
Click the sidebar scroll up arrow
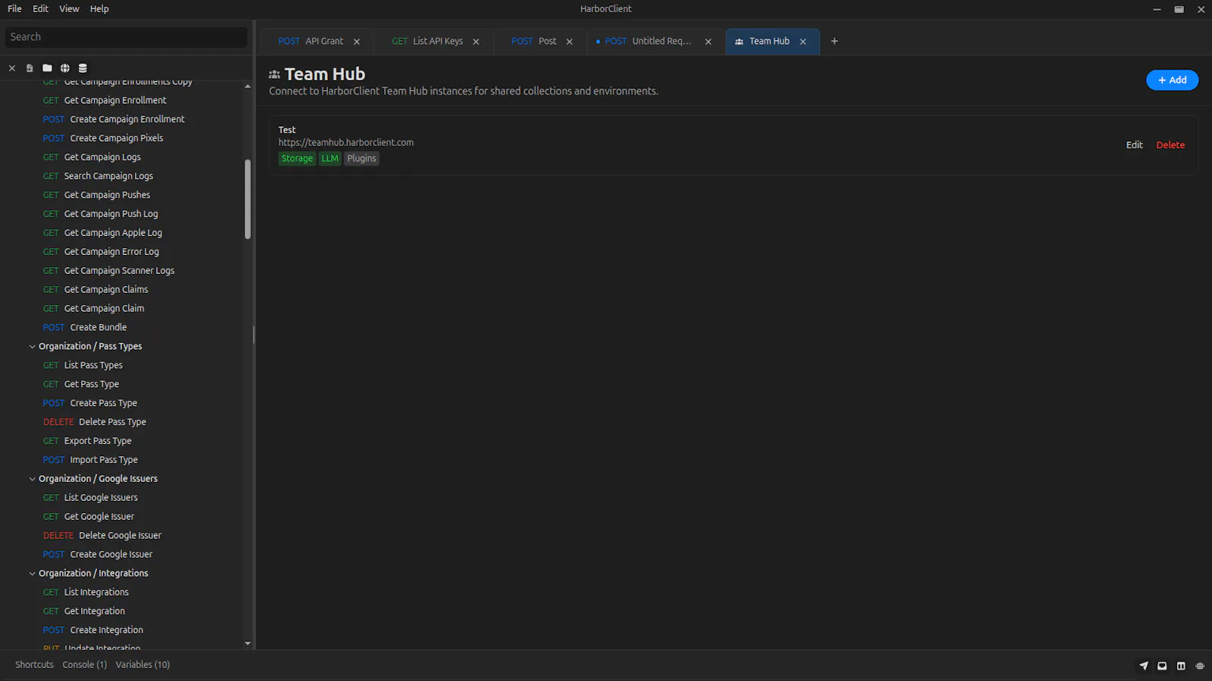[248, 86]
